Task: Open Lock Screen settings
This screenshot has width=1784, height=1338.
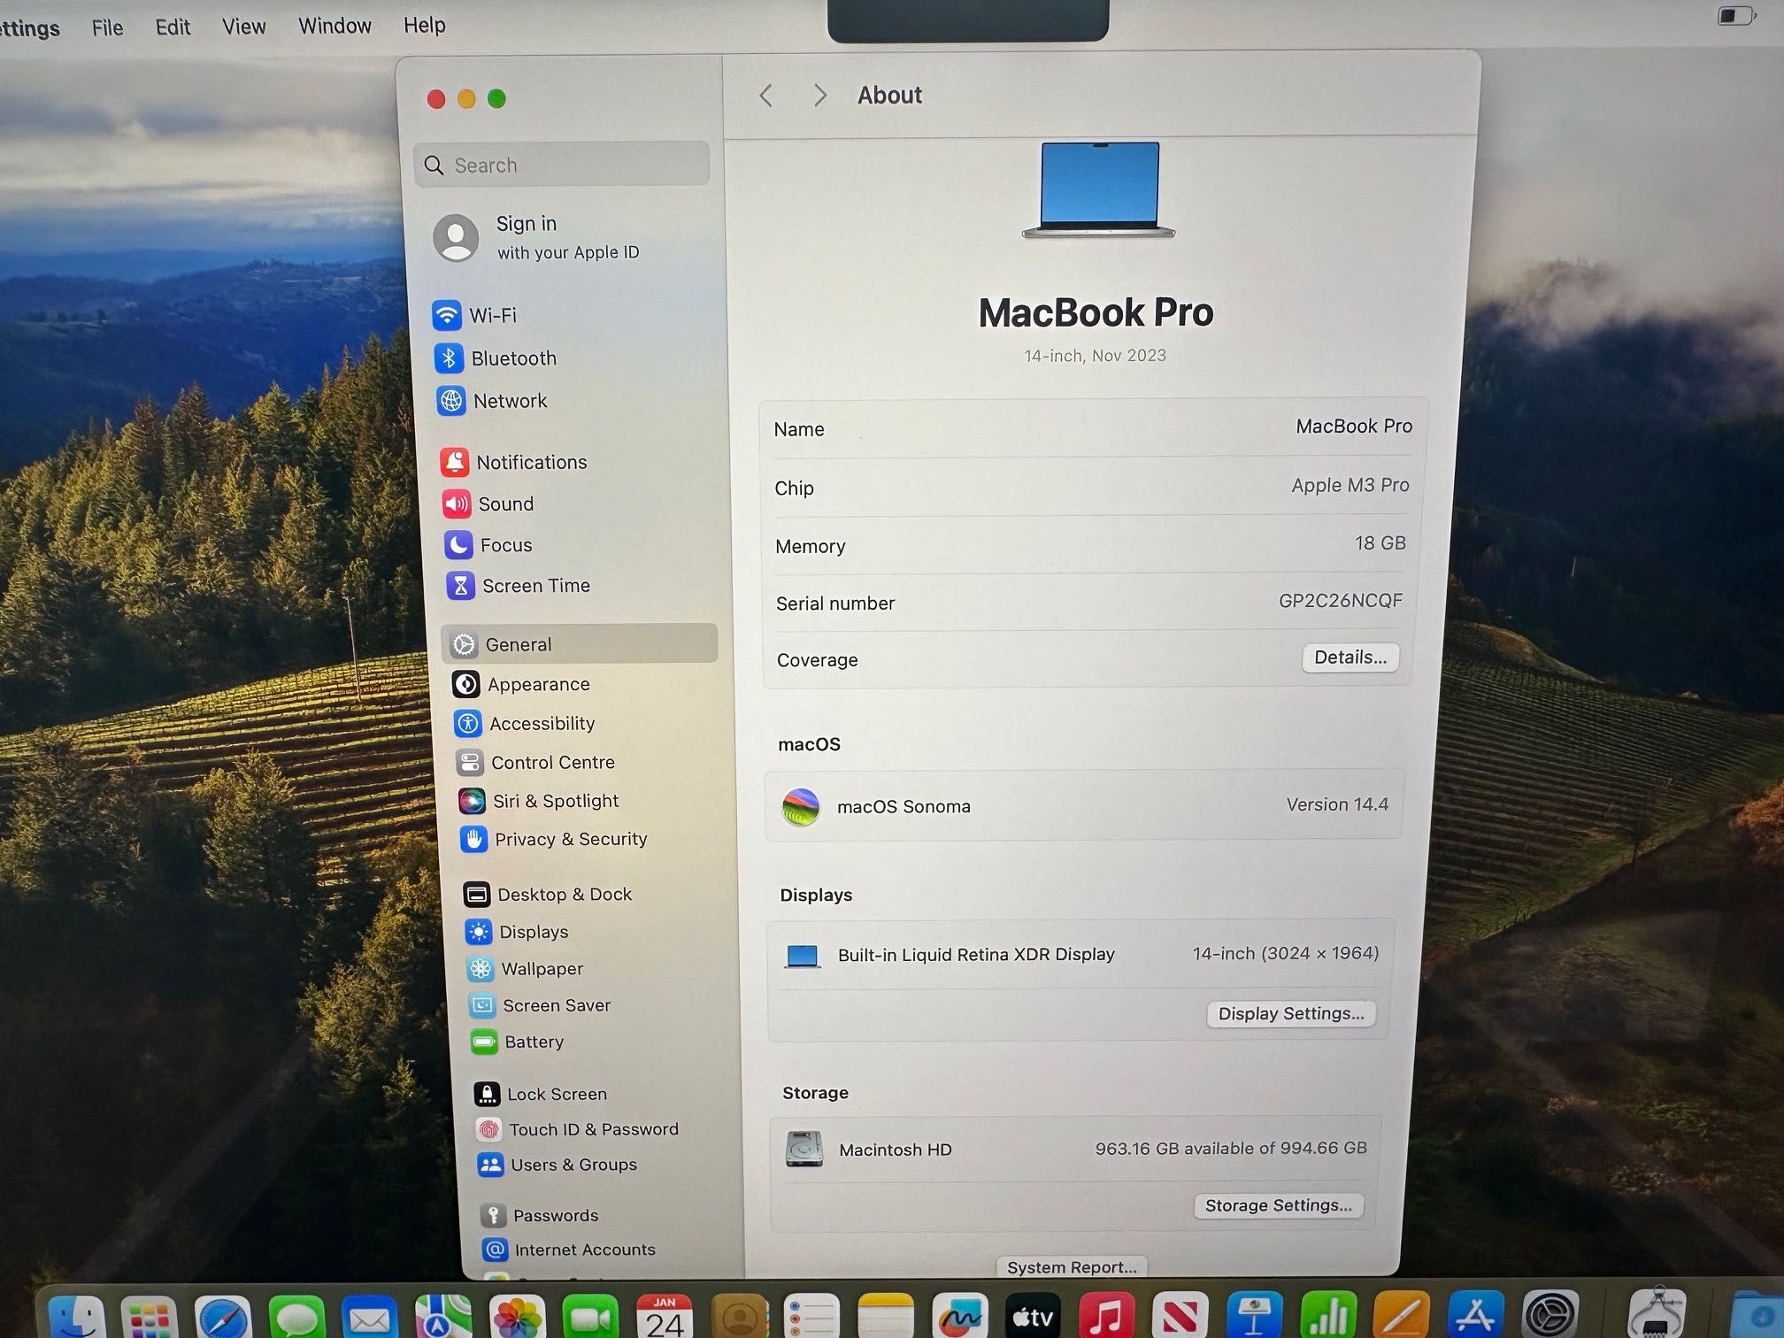Action: click(541, 1094)
